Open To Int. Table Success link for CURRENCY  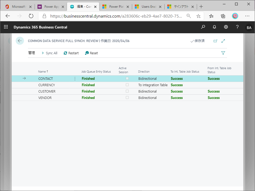point(177,85)
